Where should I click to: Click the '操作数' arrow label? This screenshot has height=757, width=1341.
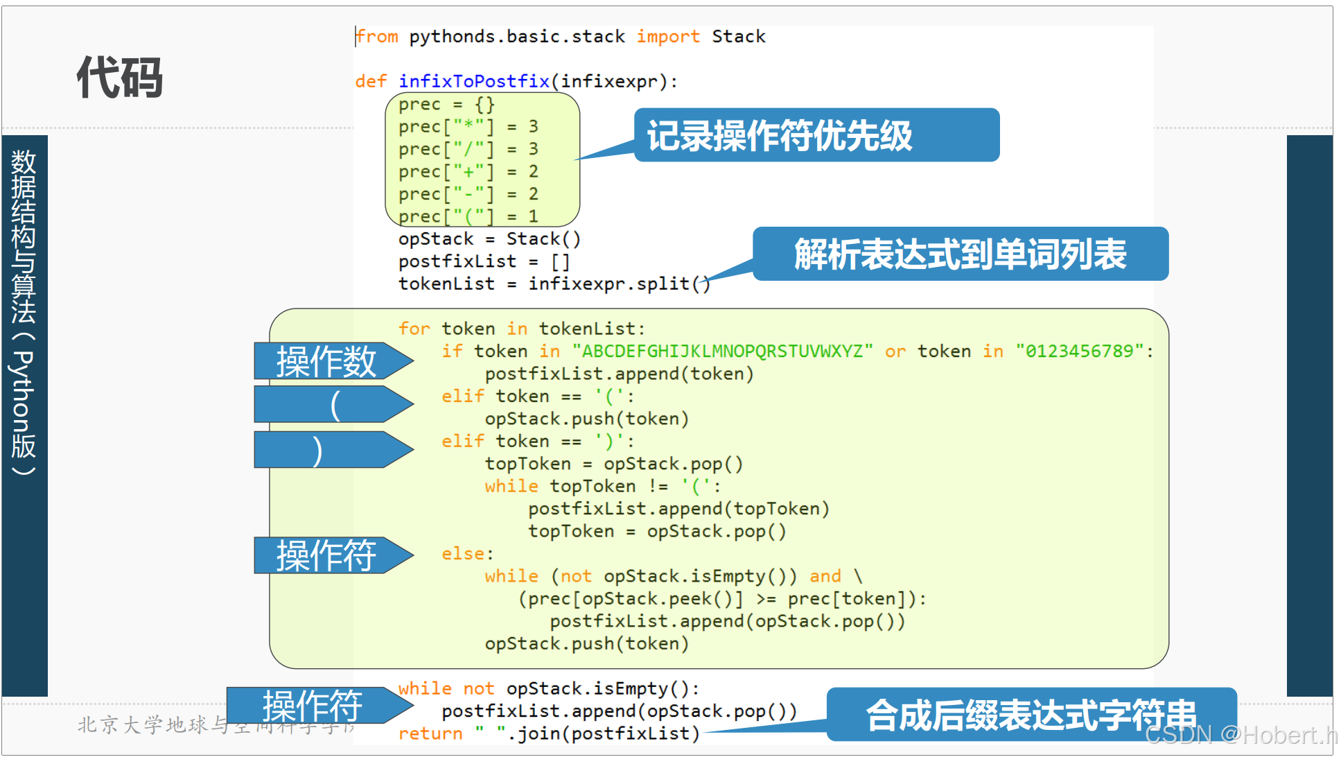(x=326, y=361)
